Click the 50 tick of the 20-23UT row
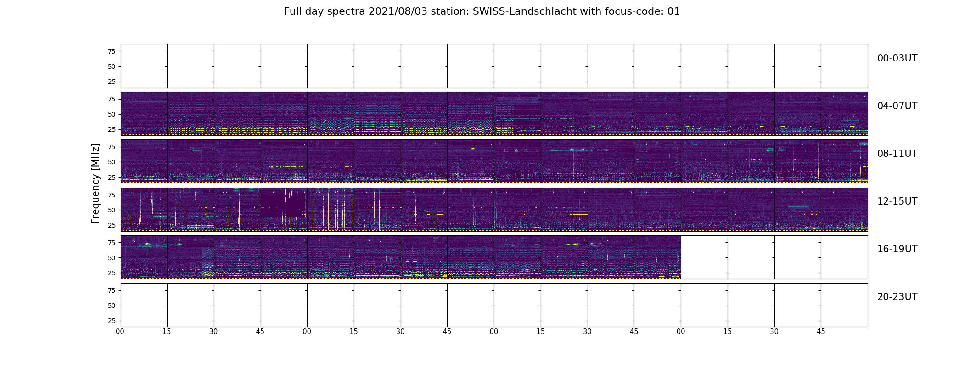 112,306
